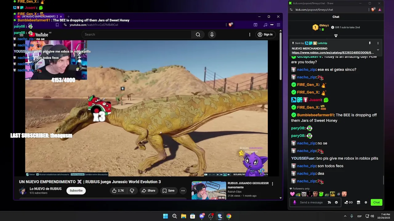Click chat microphone voice icon
This screenshot has width=394, height=221.
[x=295, y=202]
